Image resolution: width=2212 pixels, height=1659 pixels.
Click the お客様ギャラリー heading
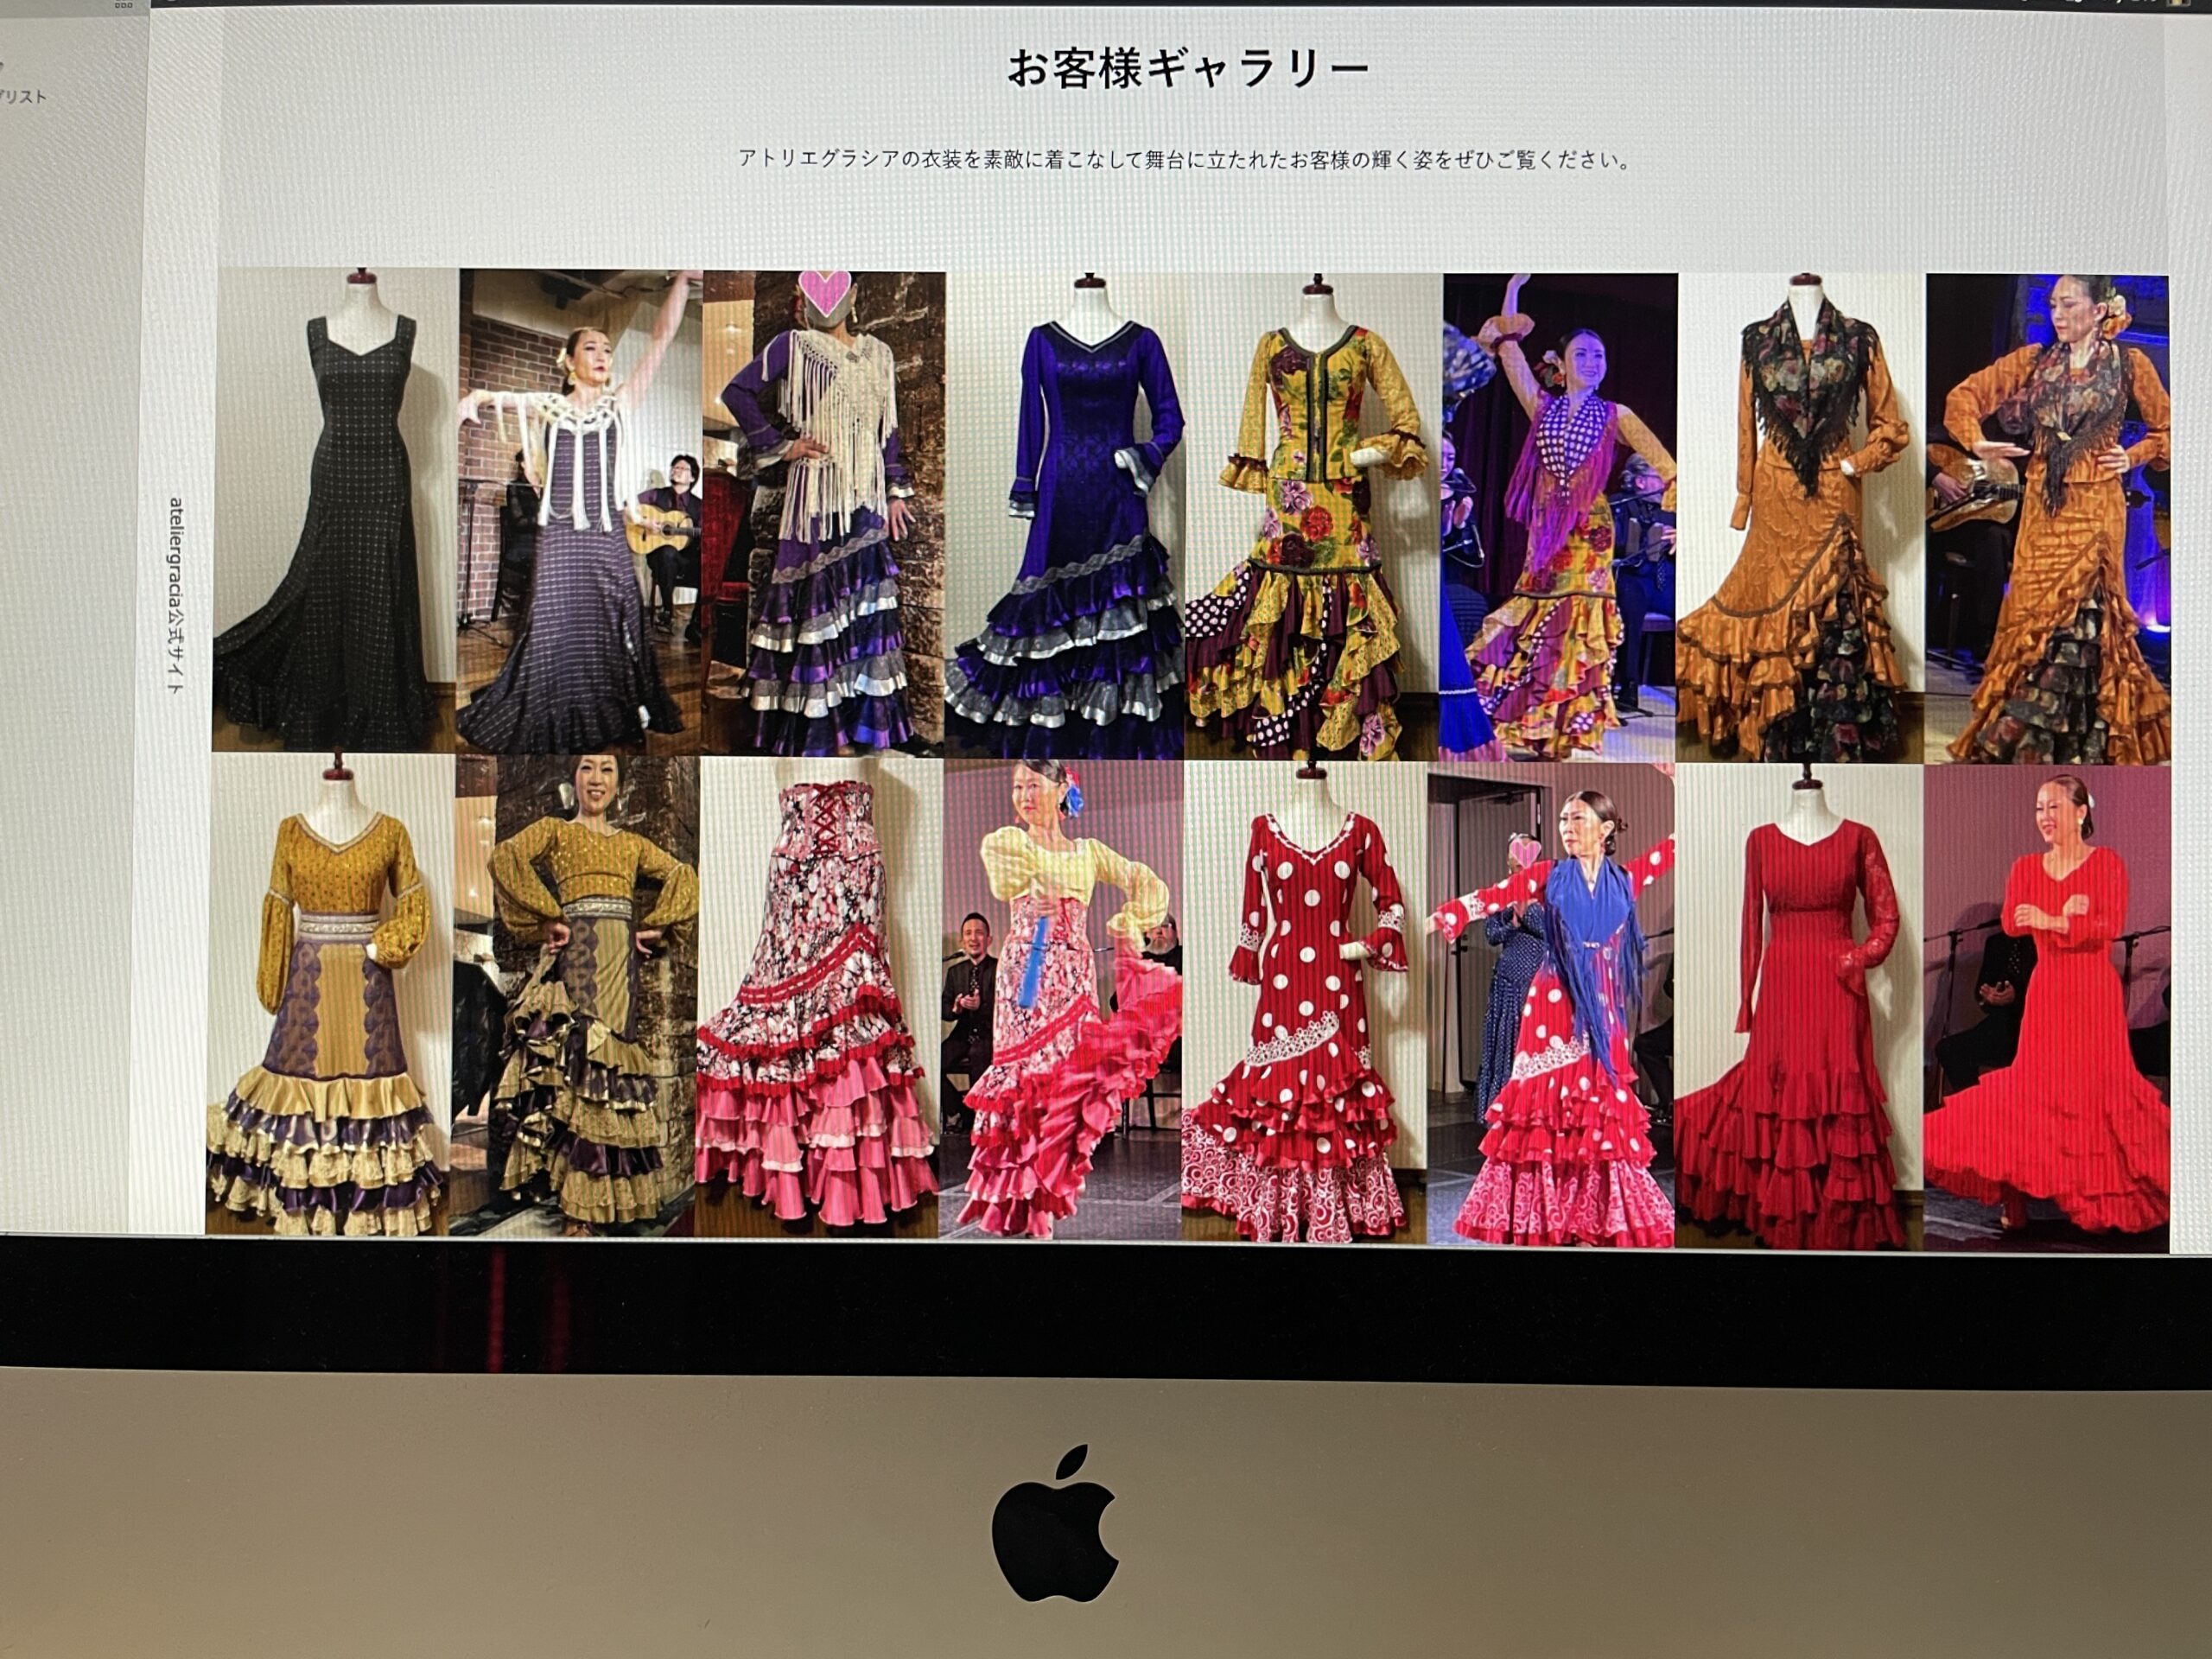pos(1188,68)
